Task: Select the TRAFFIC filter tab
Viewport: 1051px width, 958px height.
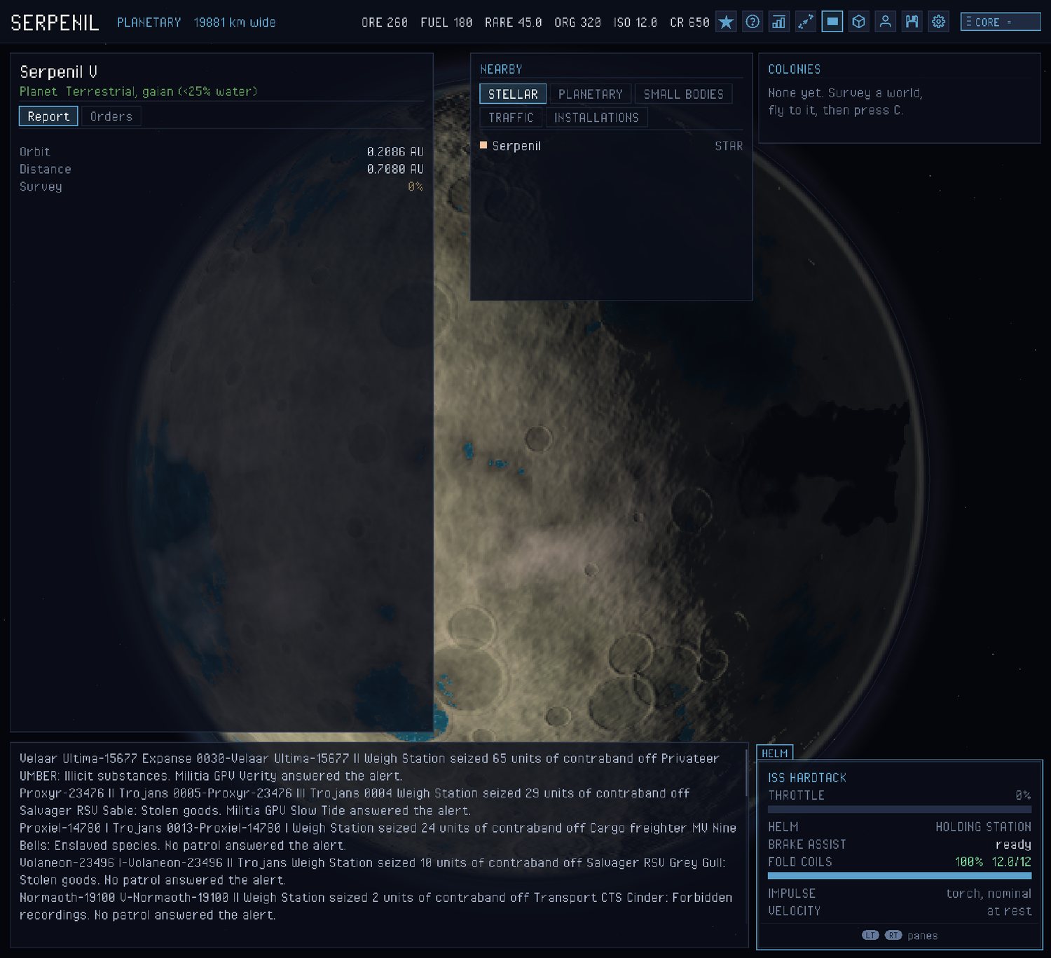Action: click(511, 118)
